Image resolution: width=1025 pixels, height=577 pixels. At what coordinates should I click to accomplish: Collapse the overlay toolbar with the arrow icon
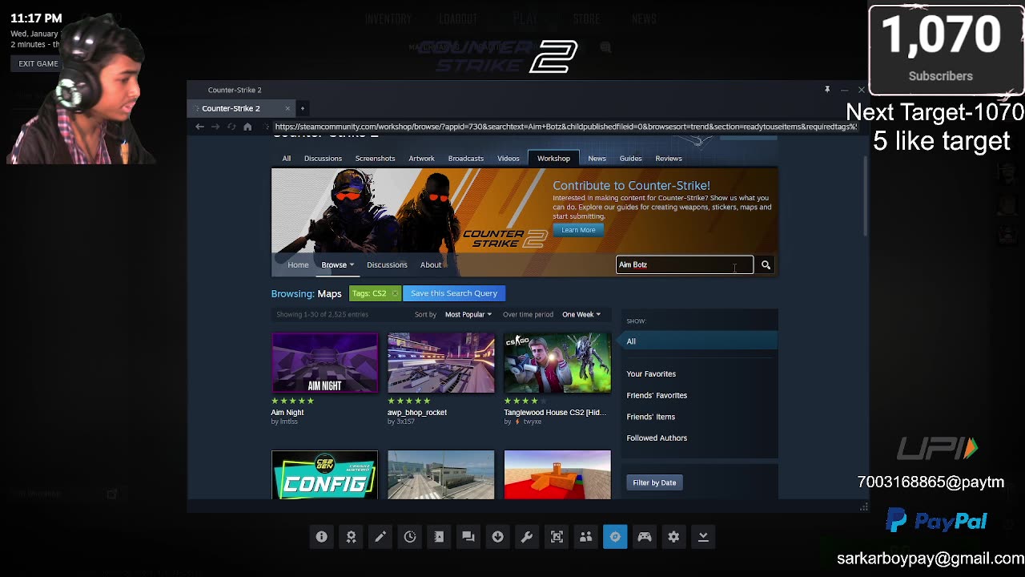click(x=703, y=537)
